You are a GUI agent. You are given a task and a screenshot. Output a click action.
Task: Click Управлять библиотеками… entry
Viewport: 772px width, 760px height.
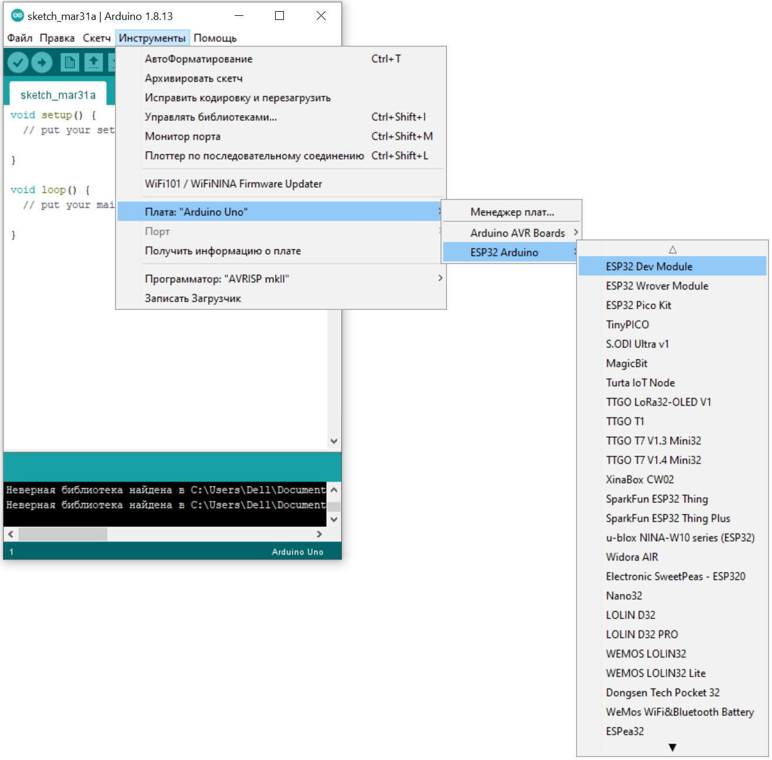click(211, 117)
